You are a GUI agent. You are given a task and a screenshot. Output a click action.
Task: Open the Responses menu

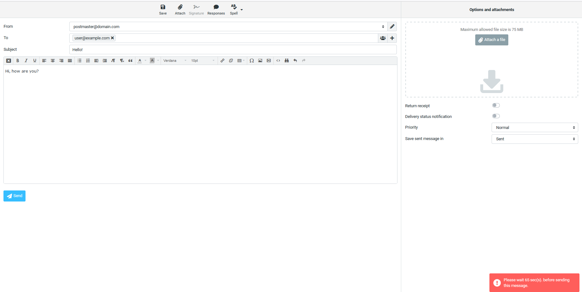pyautogui.click(x=216, y=9)
